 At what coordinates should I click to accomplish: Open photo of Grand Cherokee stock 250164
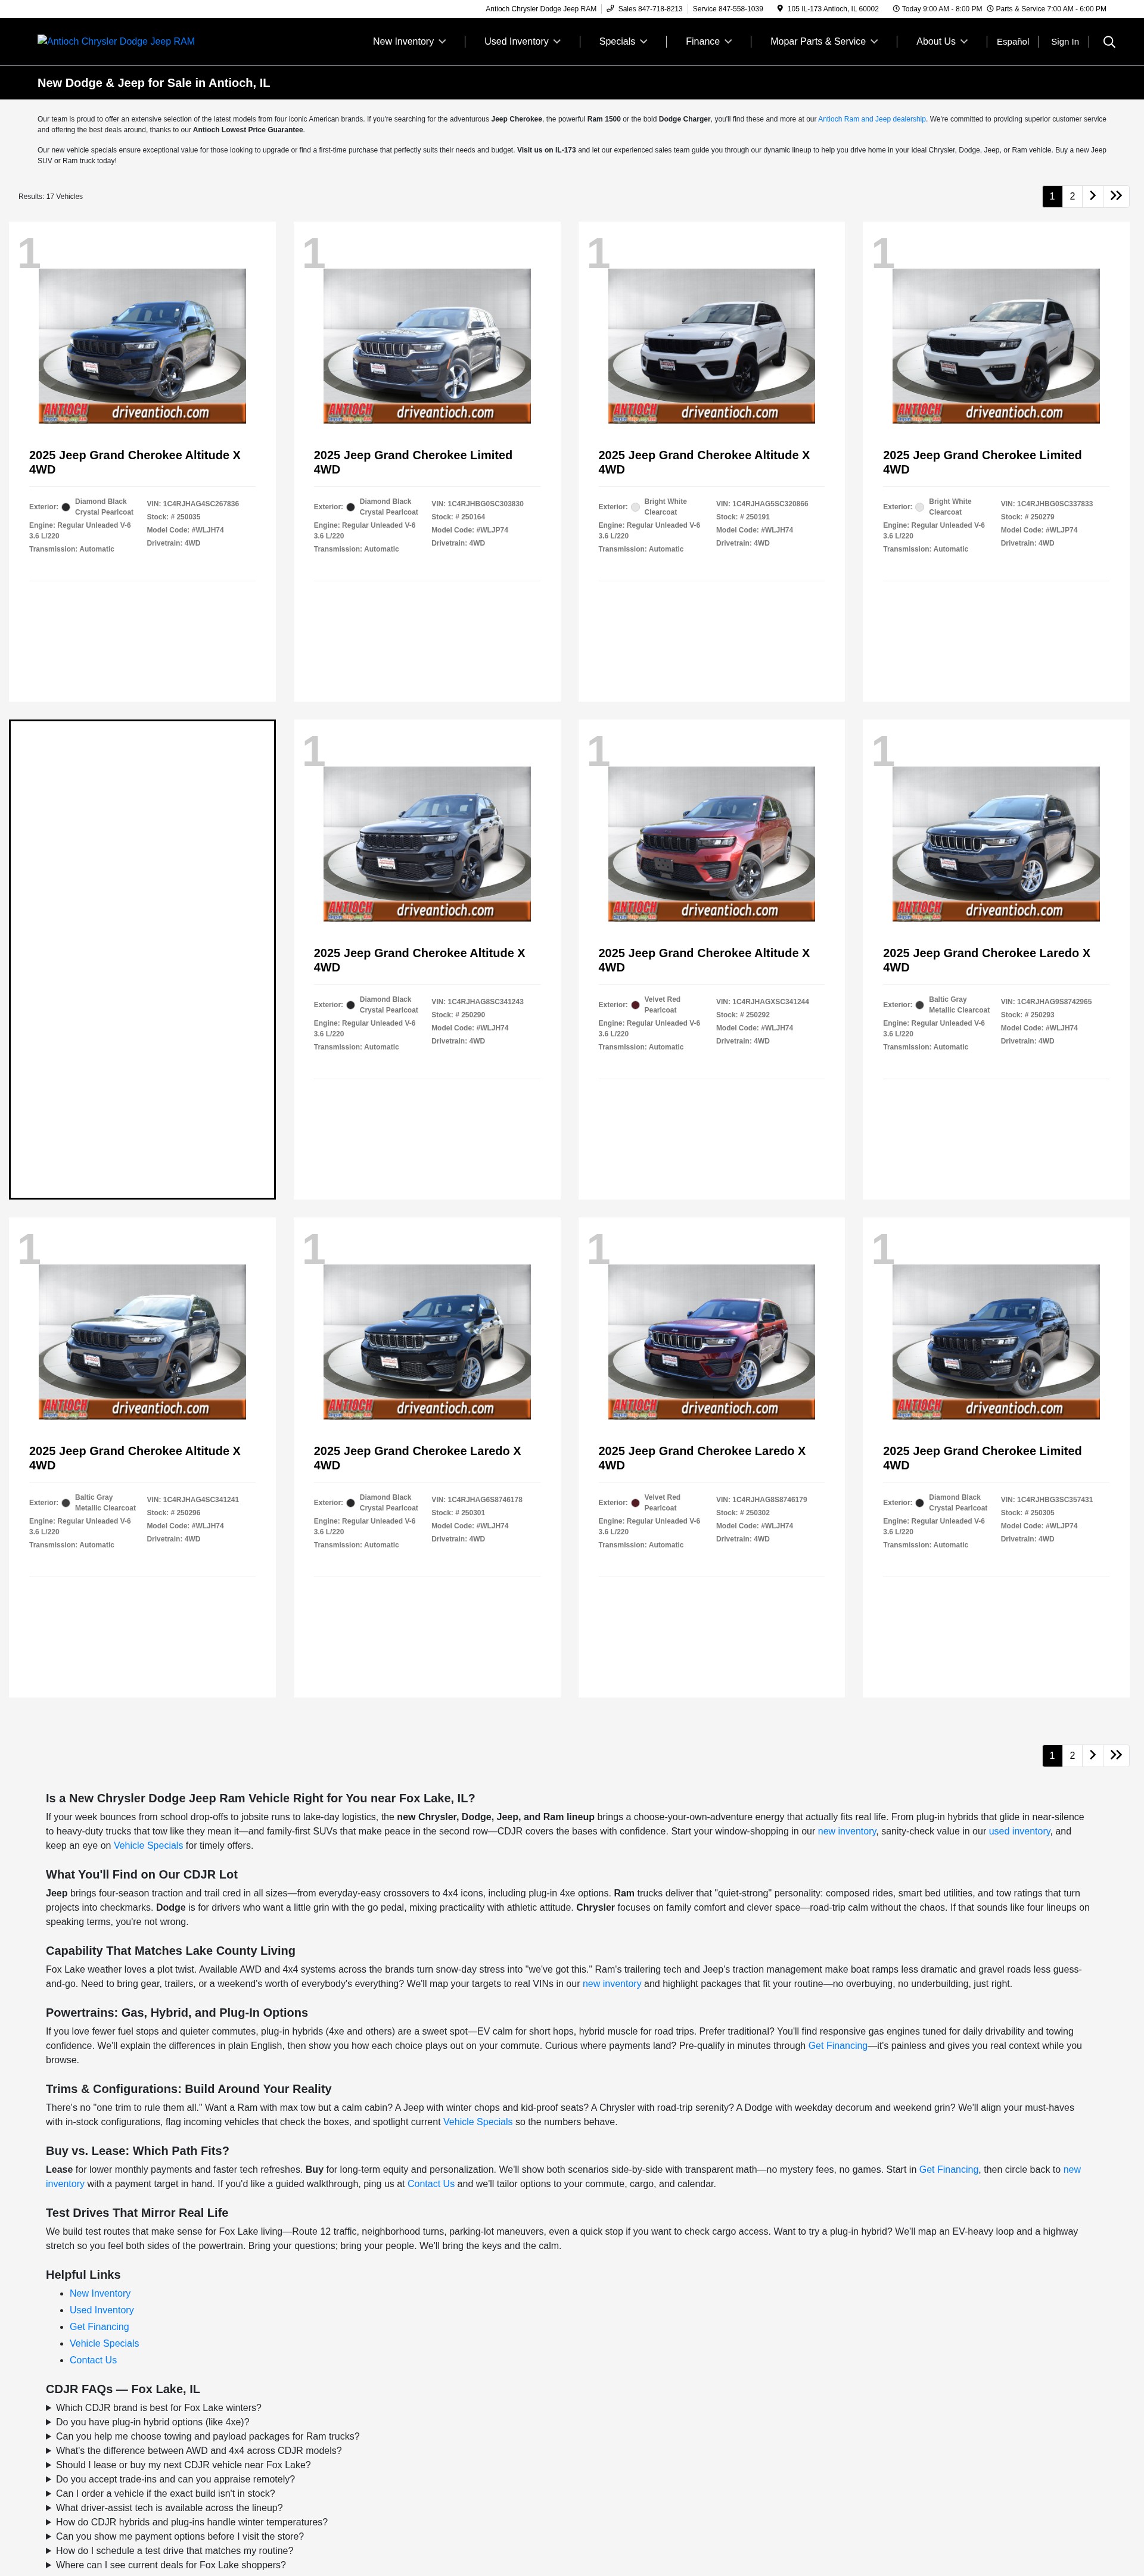pyautogui.click(x=427, y=346)
